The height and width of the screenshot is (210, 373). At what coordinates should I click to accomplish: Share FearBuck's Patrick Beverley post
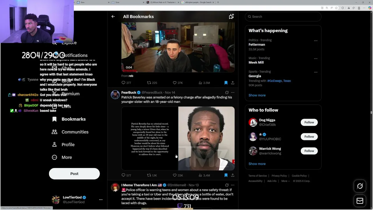(233, 175)
